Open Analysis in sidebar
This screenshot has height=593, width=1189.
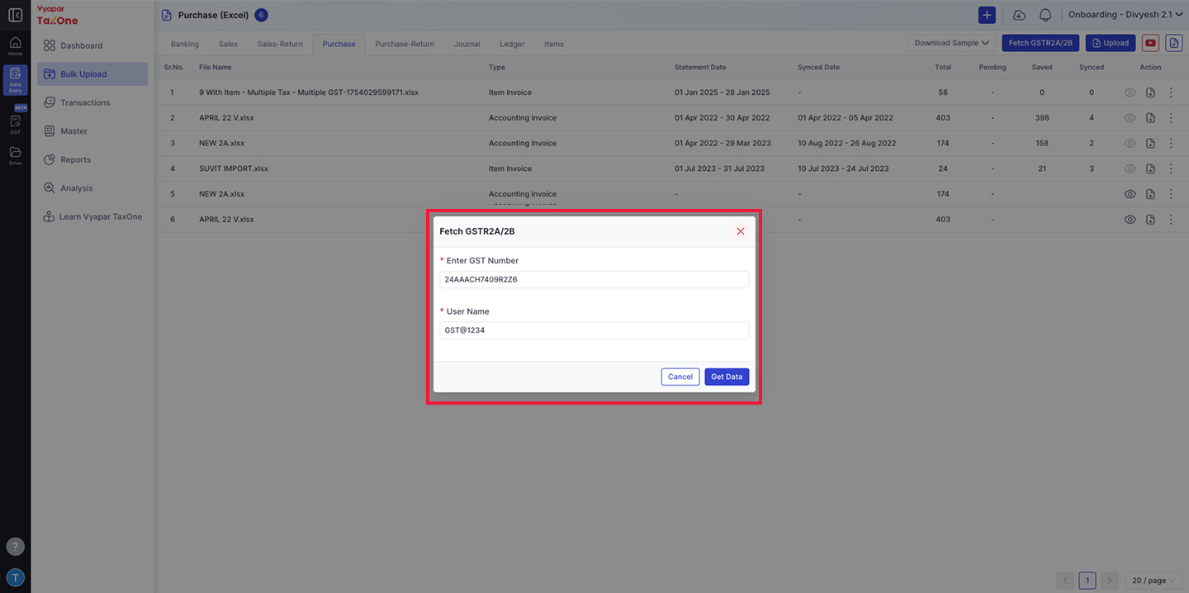point(92,188)
